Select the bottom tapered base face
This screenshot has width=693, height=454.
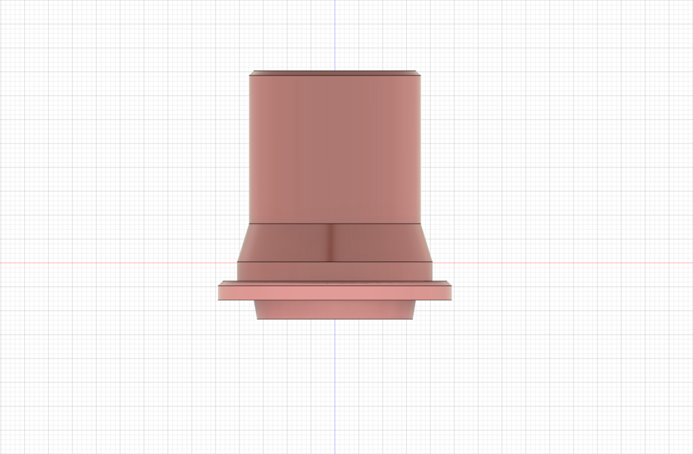(x=334, y=309)
